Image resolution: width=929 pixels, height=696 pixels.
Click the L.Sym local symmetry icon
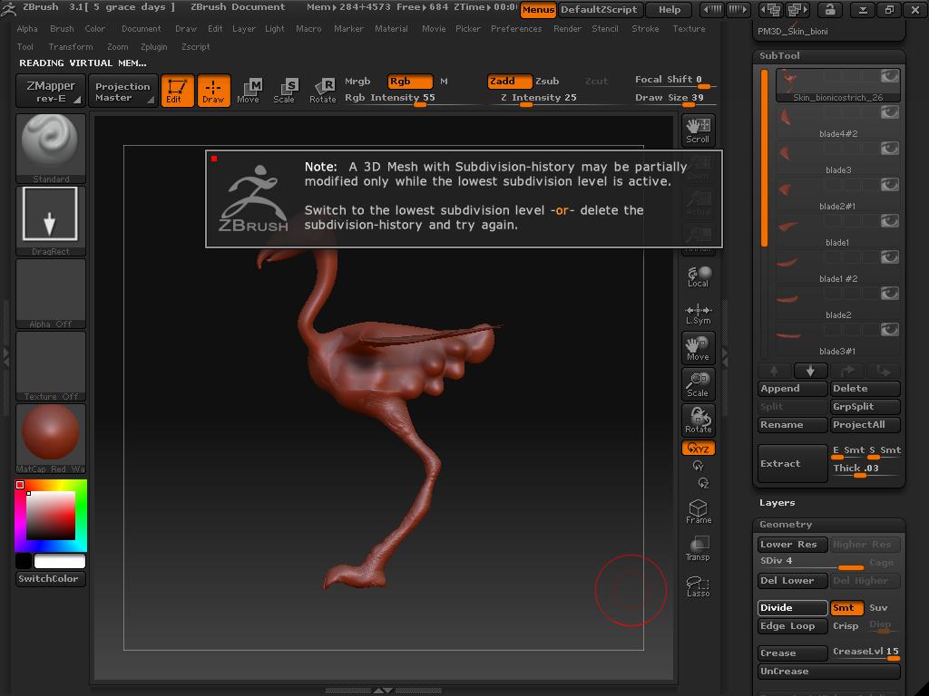point(698,313)
